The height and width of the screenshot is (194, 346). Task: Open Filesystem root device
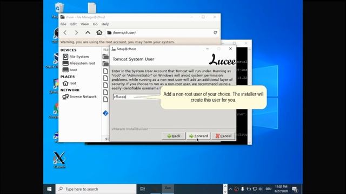point(79,64)
